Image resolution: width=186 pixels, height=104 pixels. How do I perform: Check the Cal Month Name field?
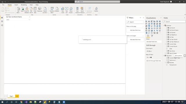[167, 30]
